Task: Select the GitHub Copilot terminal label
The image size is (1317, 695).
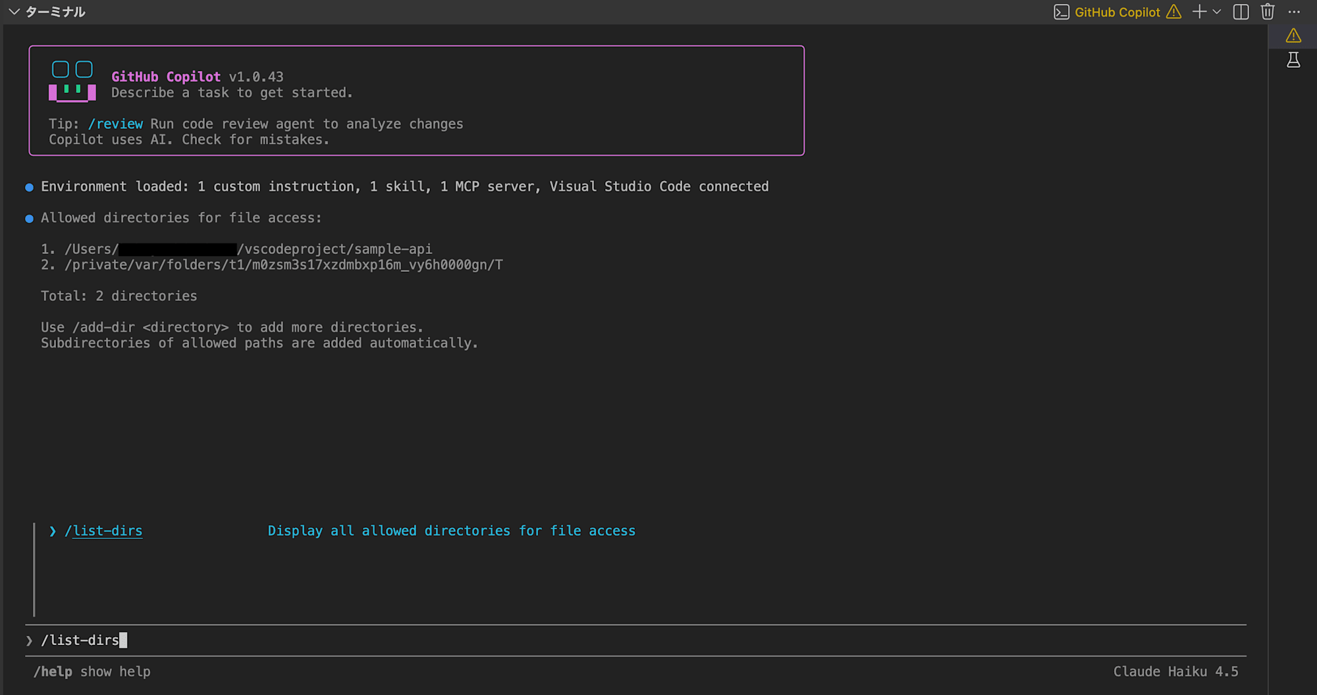Action: tap(1117, 12)
